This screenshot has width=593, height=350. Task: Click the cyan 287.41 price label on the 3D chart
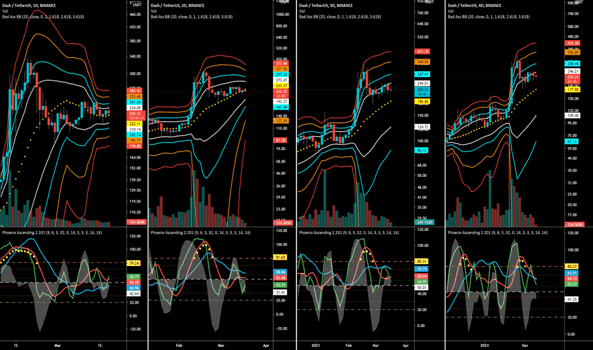422,74
